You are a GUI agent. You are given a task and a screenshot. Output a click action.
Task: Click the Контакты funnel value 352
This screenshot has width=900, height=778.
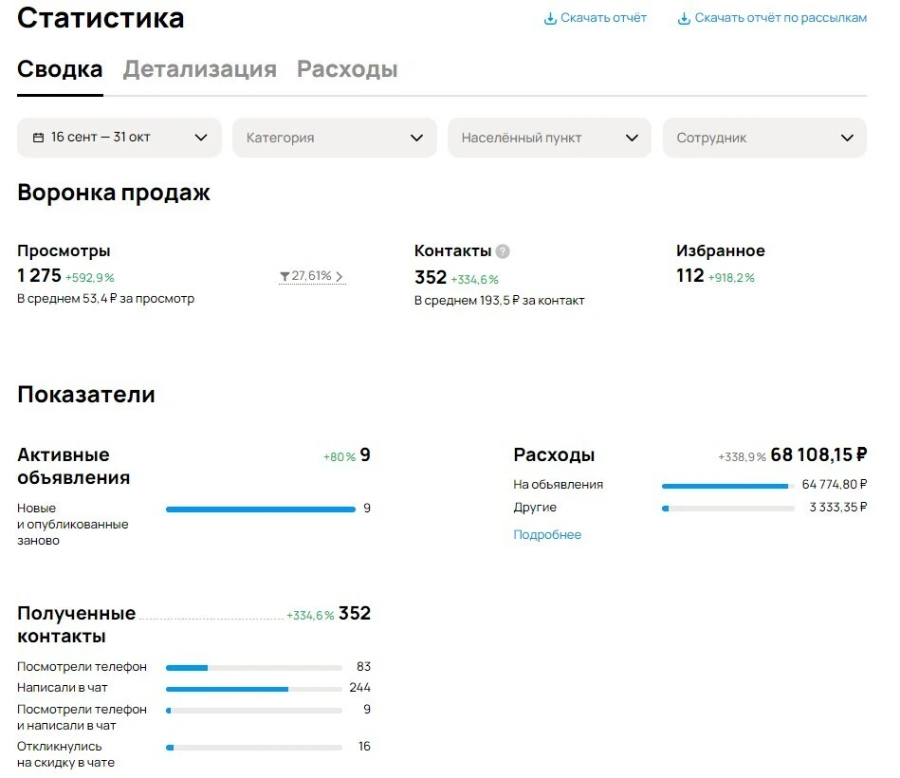431,277
